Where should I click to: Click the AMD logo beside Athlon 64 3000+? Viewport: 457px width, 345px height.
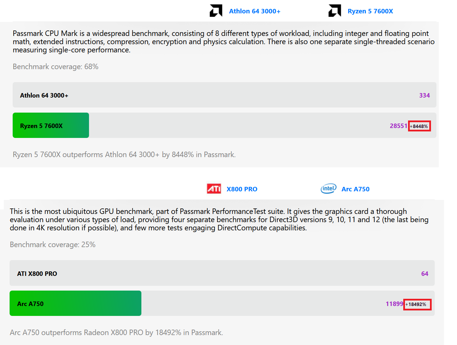tap(216, 11)
